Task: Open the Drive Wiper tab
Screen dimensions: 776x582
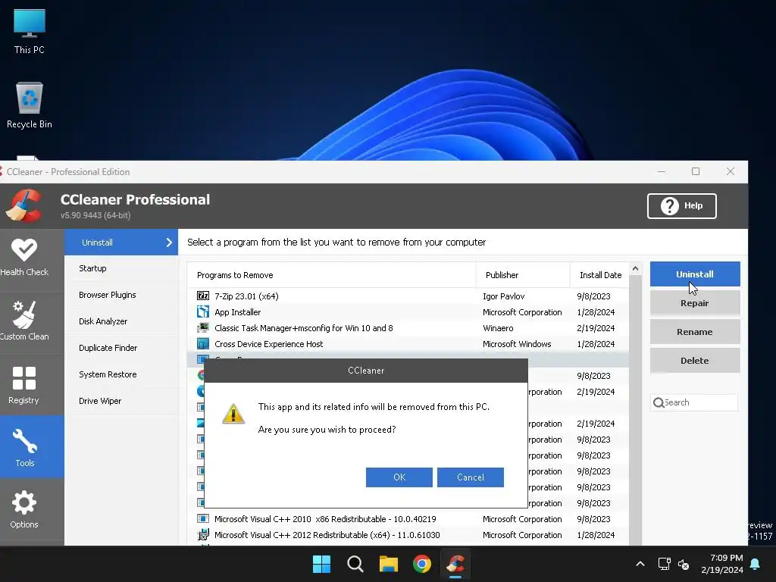Action: (x=121, y=401)
